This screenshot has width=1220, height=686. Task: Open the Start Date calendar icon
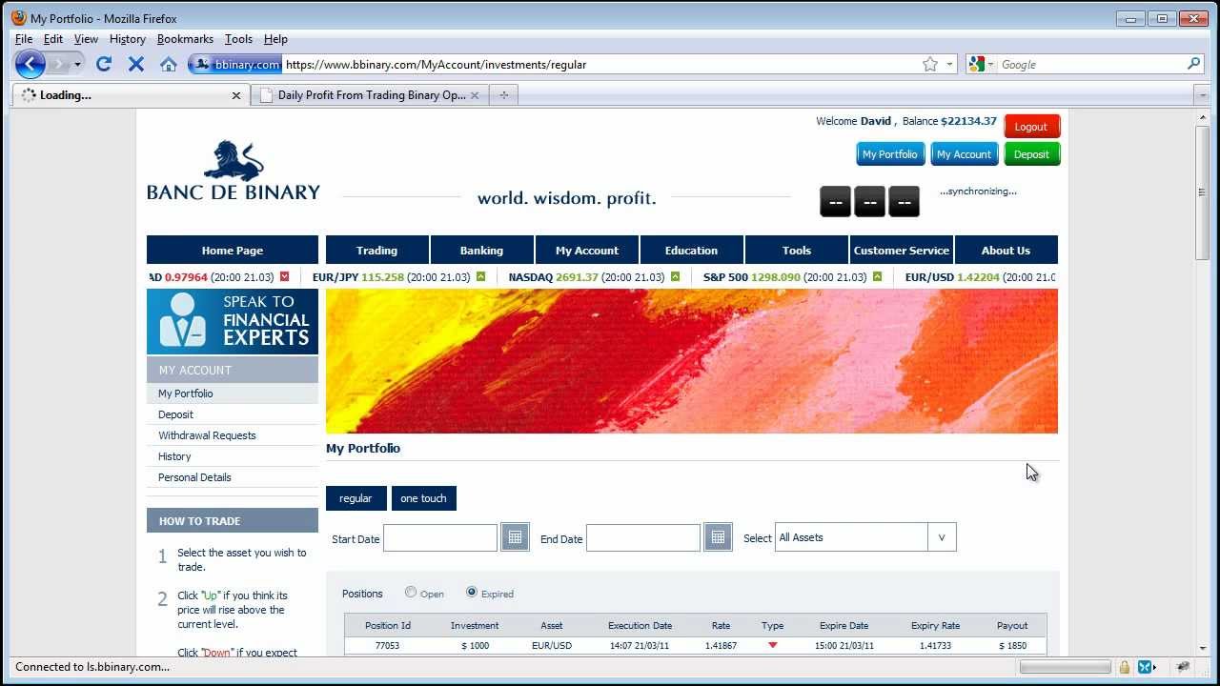click(515, 537)
